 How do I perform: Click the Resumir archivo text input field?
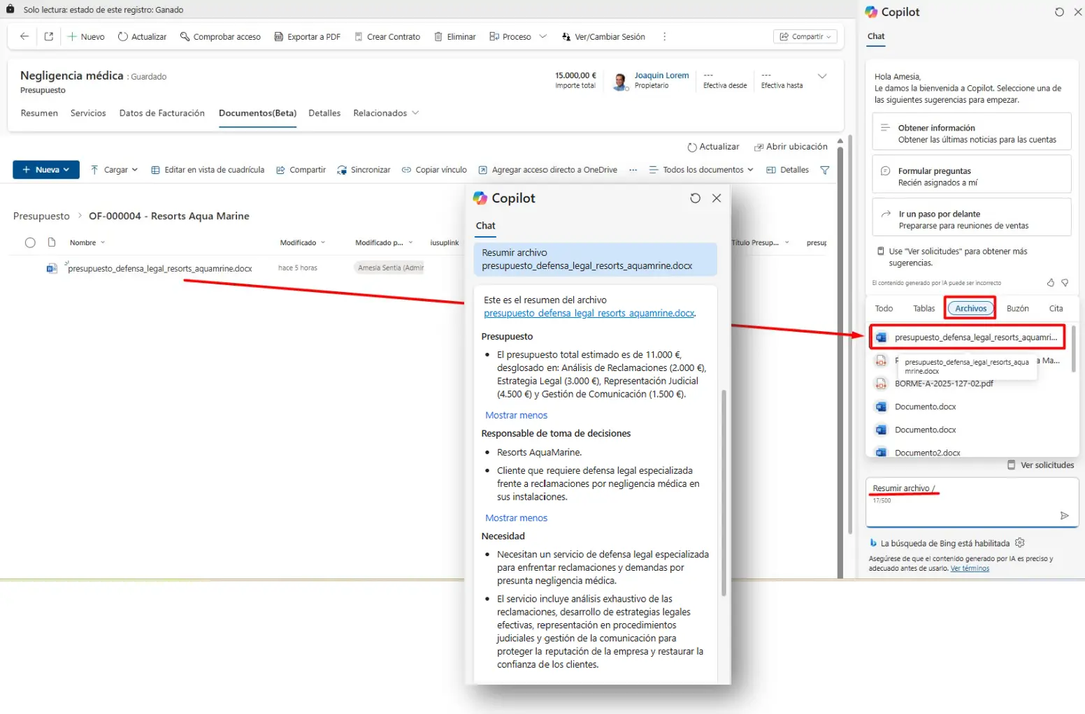point(965,503)
